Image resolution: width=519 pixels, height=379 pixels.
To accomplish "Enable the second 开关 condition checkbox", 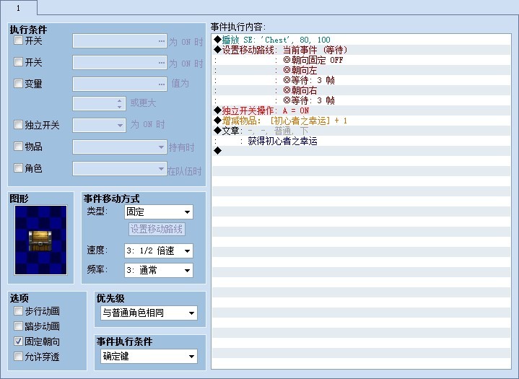I will pyautogui.click(x=18, y=62).
